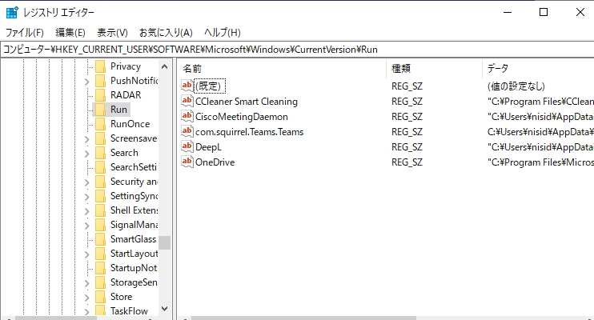
Task: Expand the Shell Extensions key
Action: (x=86, y=211)
